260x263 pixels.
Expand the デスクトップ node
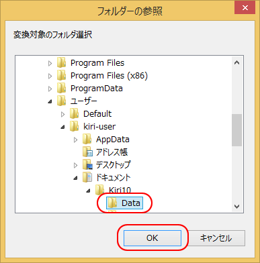pyautogui.click(x=75, y=165)
